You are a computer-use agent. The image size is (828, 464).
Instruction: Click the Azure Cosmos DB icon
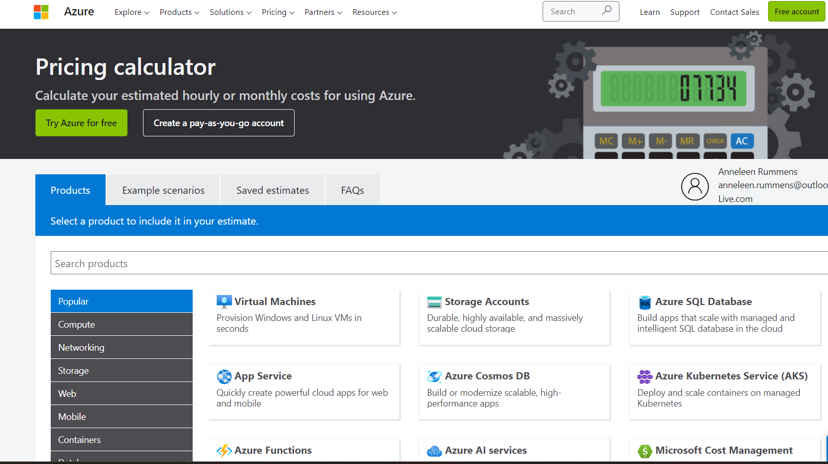click(434, 376)
